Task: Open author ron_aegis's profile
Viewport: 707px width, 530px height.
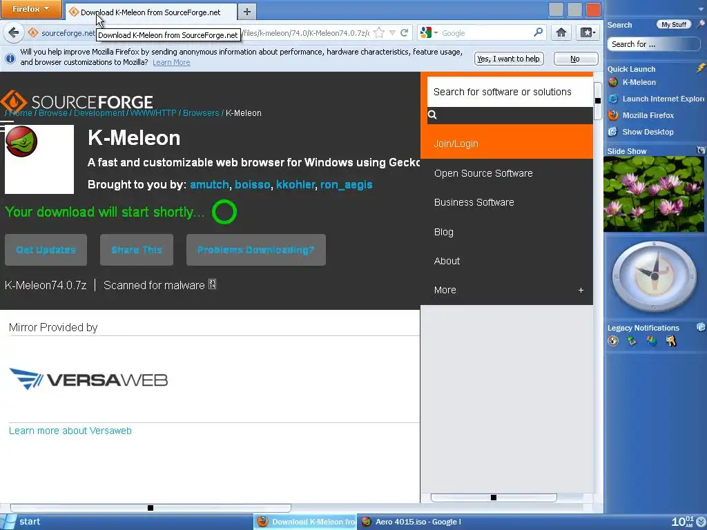Action: click(x=347, y=185)
